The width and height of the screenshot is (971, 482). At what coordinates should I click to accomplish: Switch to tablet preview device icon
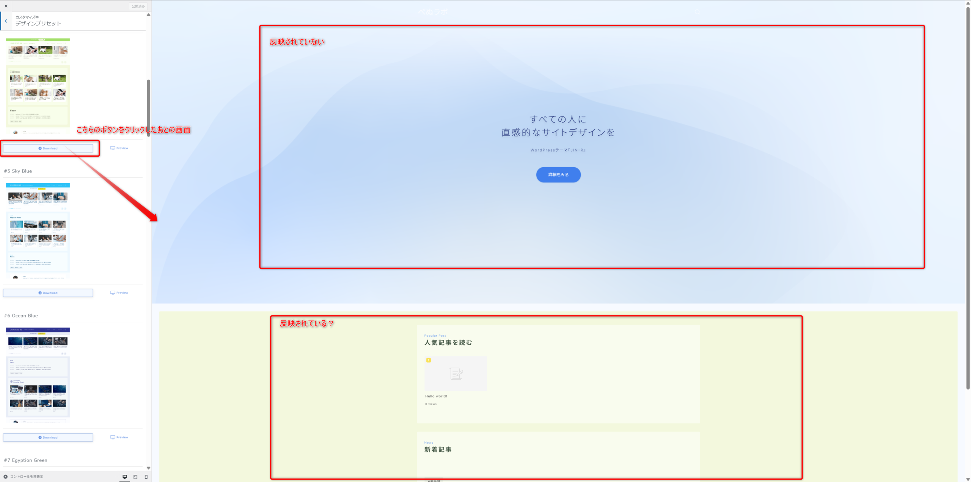[135, 477]
